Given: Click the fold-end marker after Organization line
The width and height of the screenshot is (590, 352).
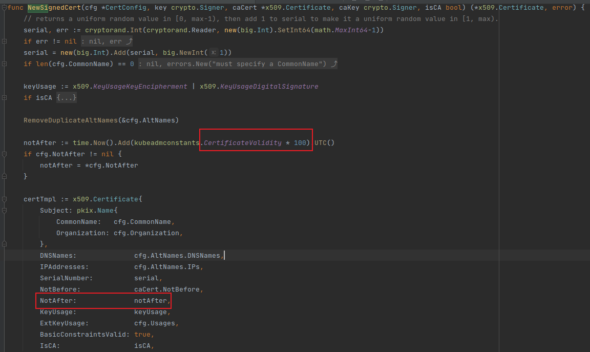Looking at the screenshot, I should (x=4, y=244).
